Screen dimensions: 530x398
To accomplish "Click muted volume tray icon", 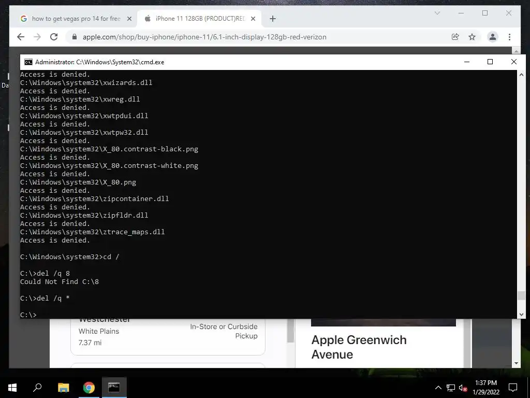I will [463, 388].
